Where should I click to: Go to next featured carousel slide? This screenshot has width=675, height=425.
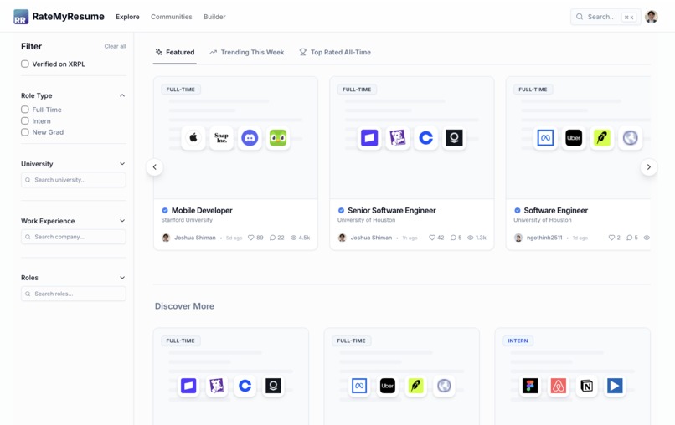click(649, 166)
